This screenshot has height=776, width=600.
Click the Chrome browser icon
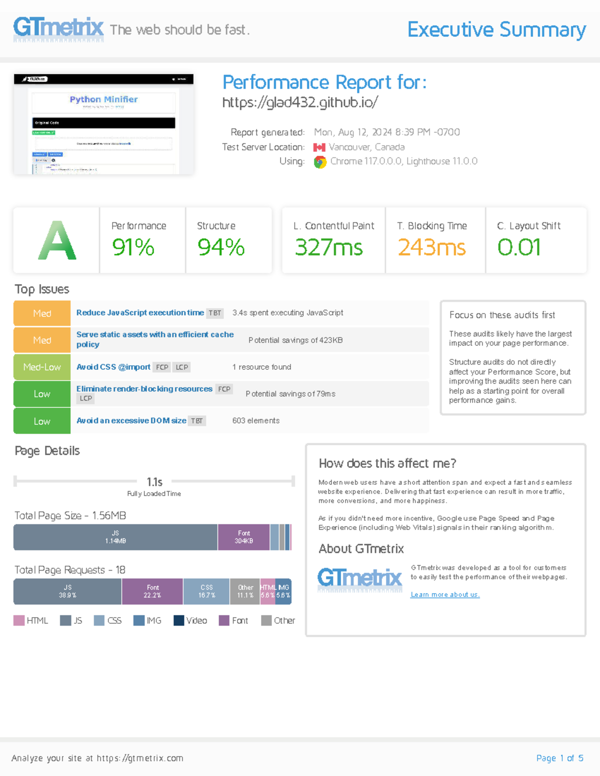click(319, 161)
